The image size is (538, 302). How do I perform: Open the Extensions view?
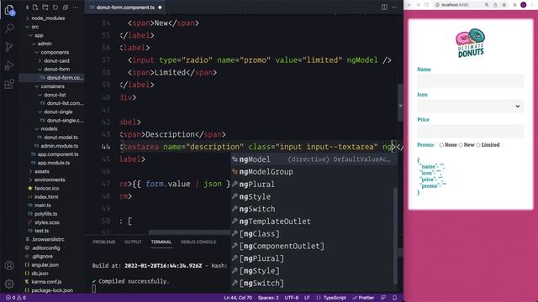point(9,84)
